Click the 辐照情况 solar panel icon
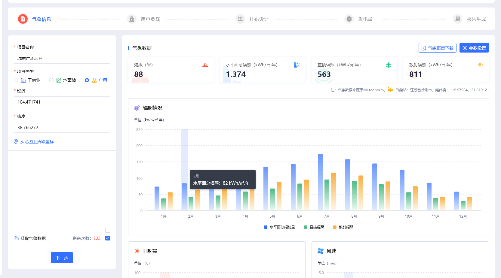The width and height of the screenshot is (501, 278). click(x=137, y=108)
